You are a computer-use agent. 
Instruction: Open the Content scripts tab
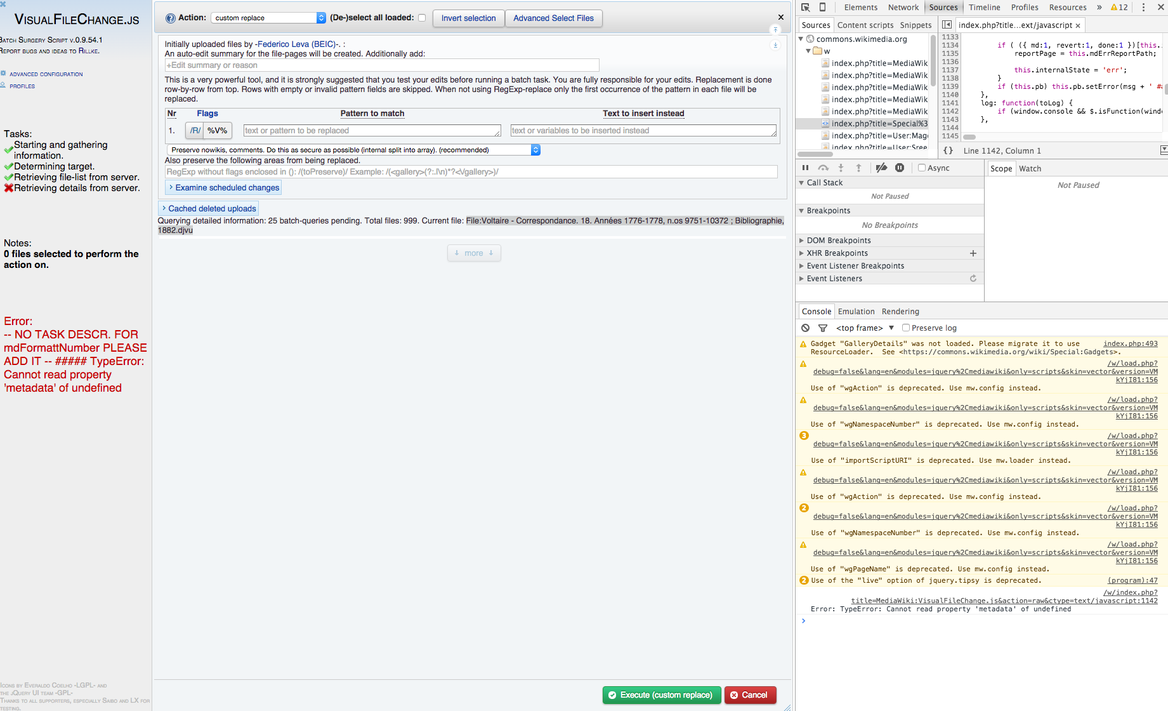click(x=865, y=25)
